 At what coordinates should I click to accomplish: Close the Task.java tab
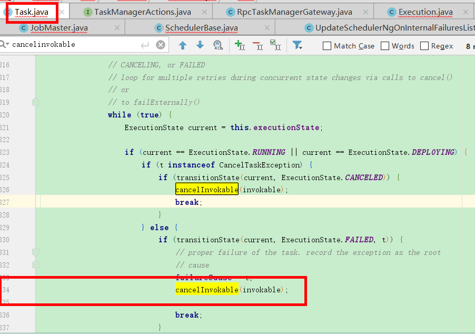click(x=62, y=12)
